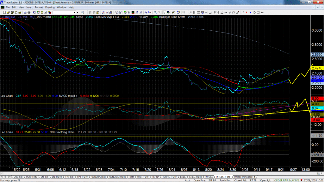324x182 pixels.
Task: Switch to the FIAT TF240 workspace tab
Action: tap(82, 177)
